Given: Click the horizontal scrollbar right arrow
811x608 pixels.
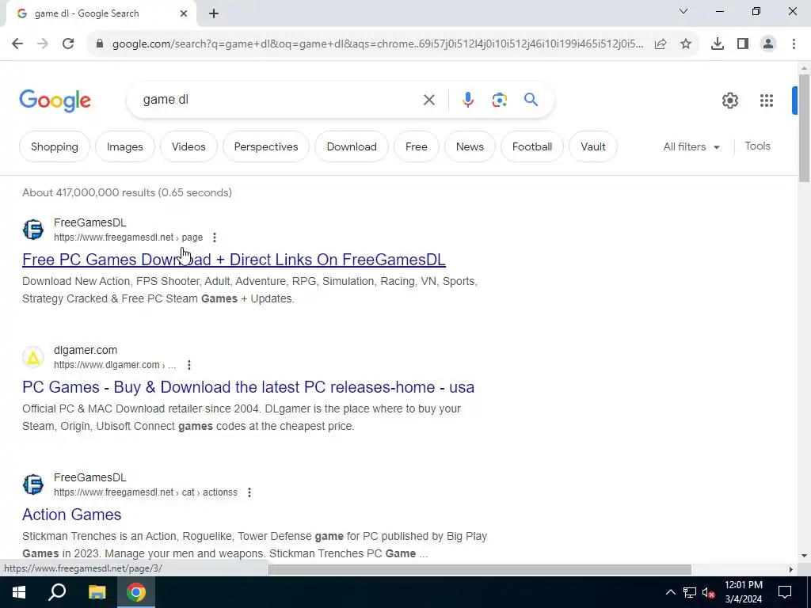Looking at the screenshot, I should coord(791,569).
